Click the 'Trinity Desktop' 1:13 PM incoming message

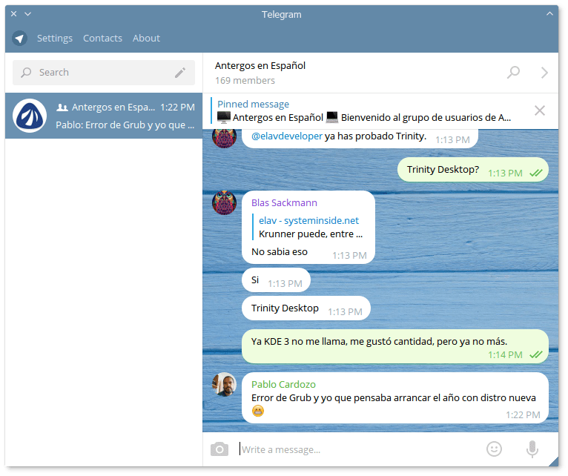(306, 308)
